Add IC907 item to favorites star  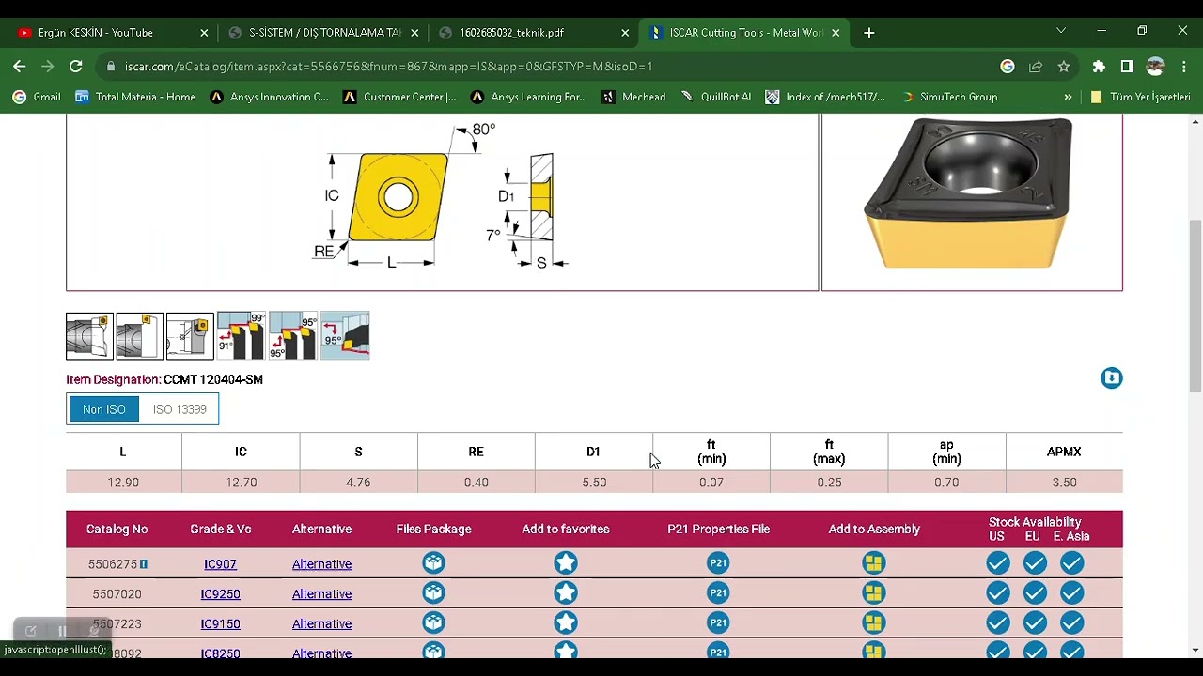566,563
